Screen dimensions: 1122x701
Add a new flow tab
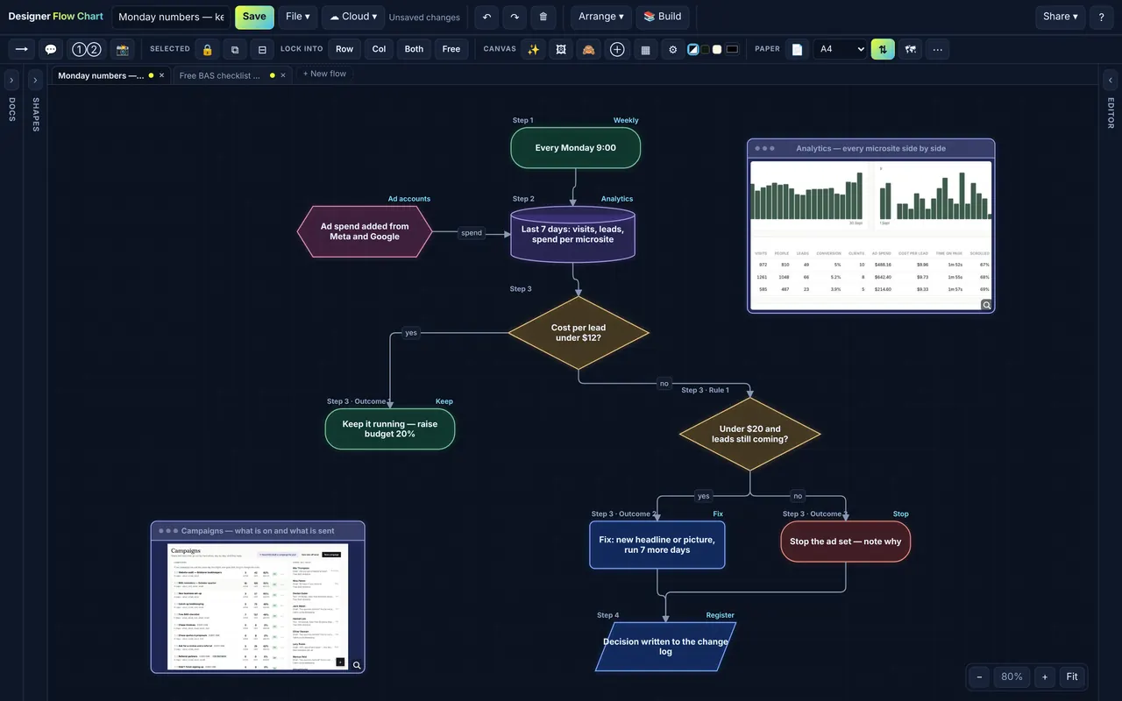[x=324, y=74]
